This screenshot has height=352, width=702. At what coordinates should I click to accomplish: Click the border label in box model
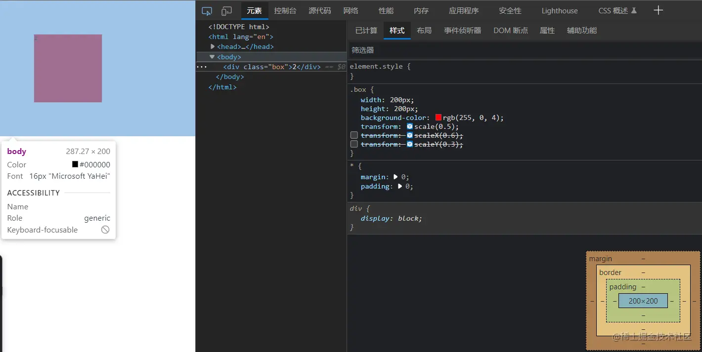(611, 272)
